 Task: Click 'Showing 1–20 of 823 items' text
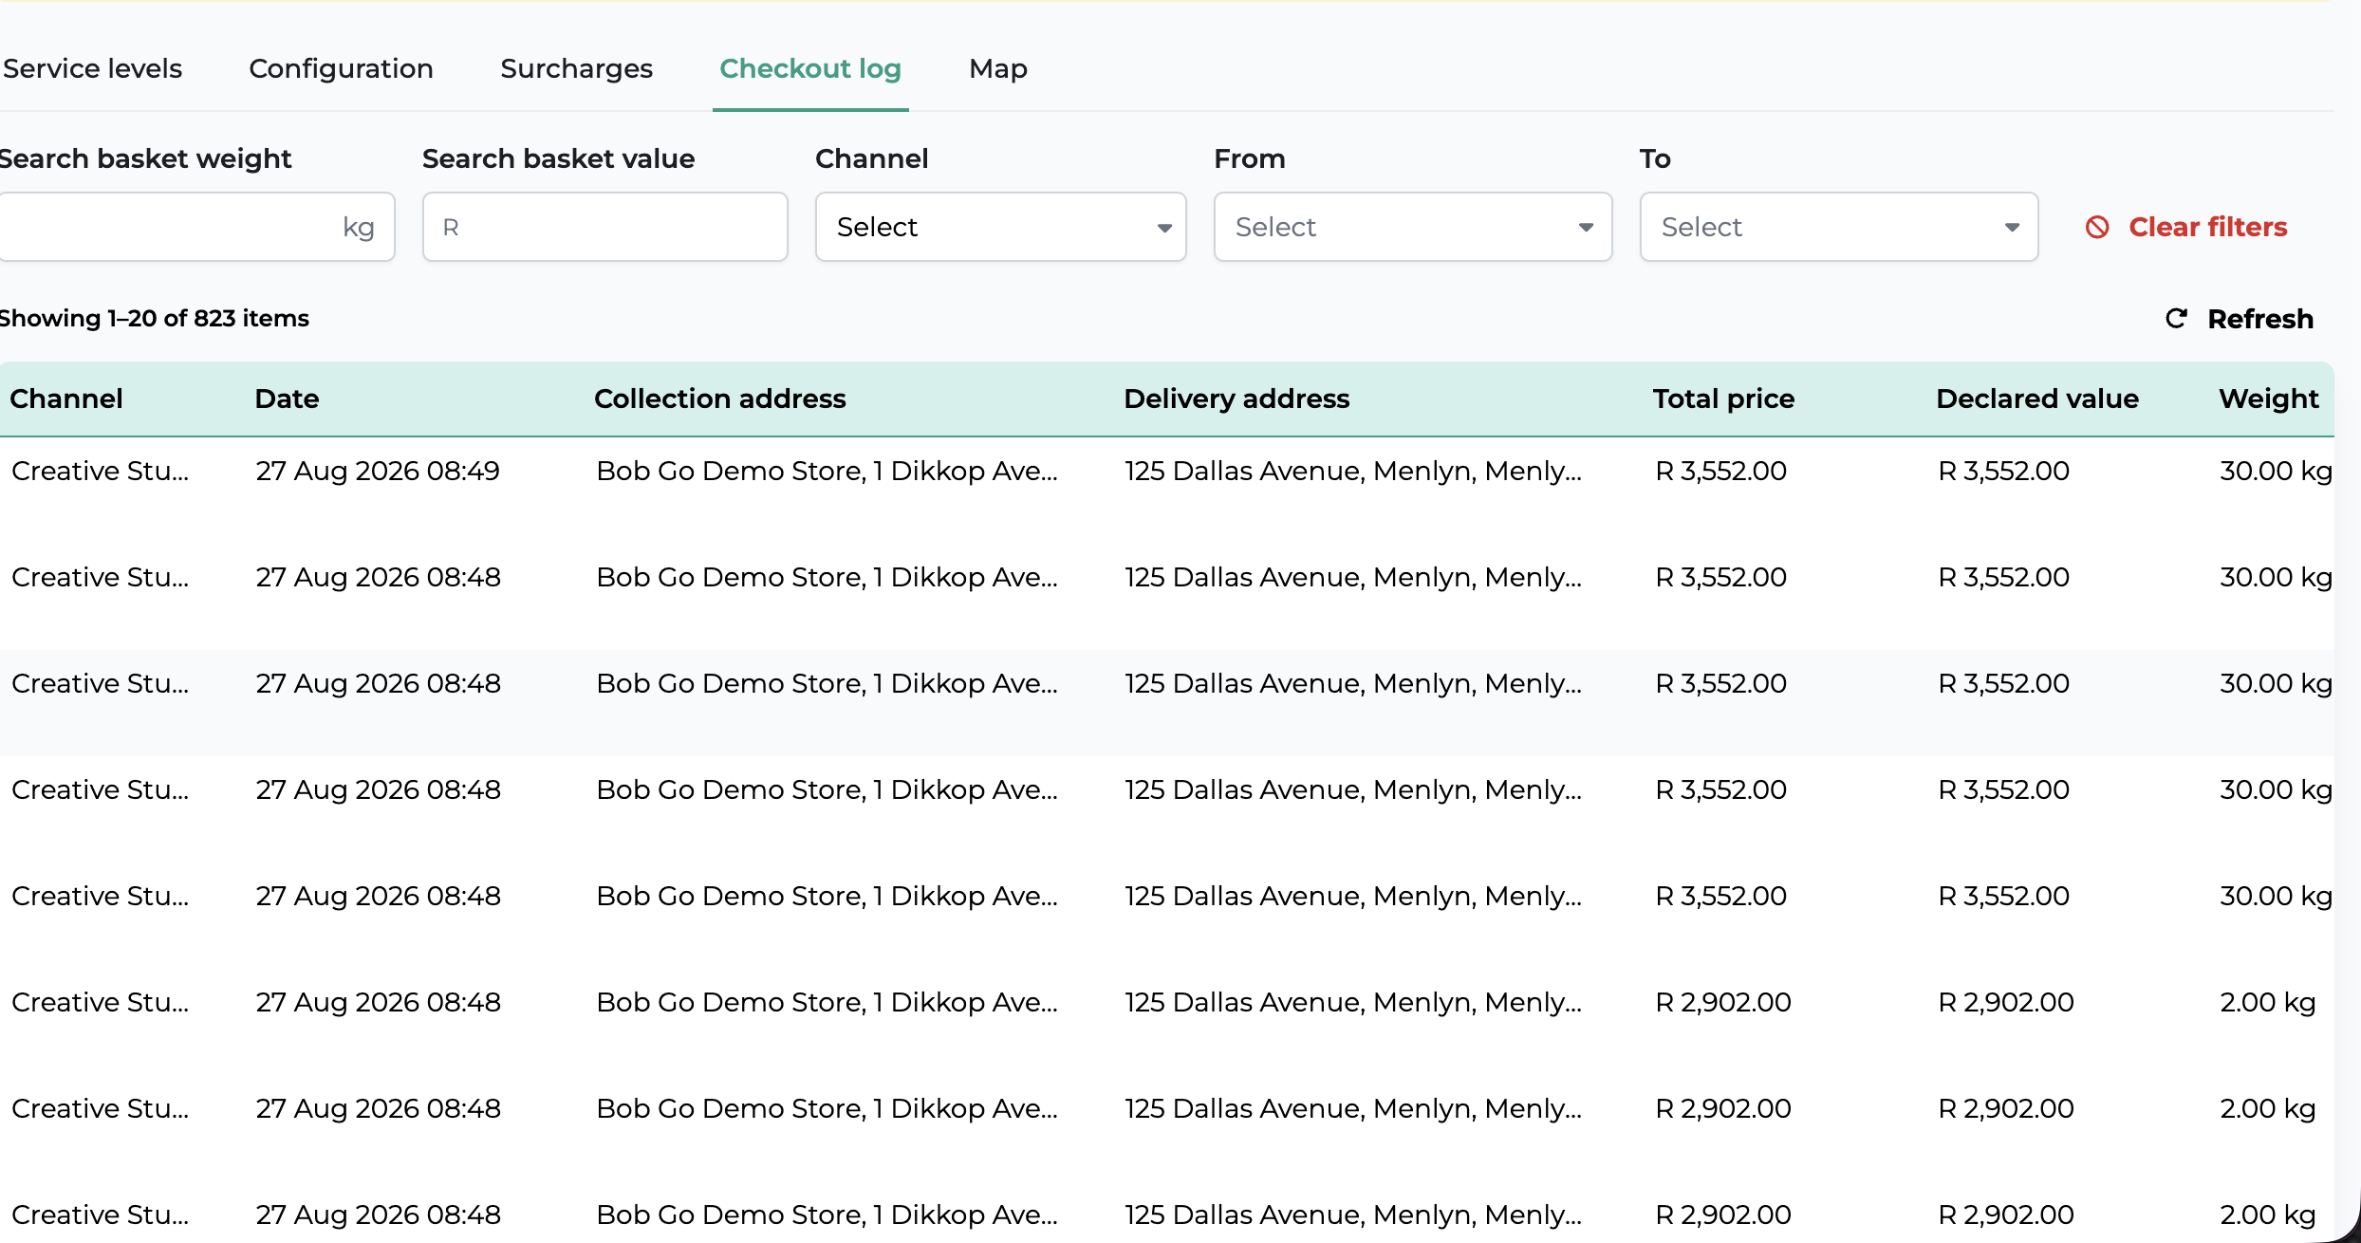click(x=154, y=319)
